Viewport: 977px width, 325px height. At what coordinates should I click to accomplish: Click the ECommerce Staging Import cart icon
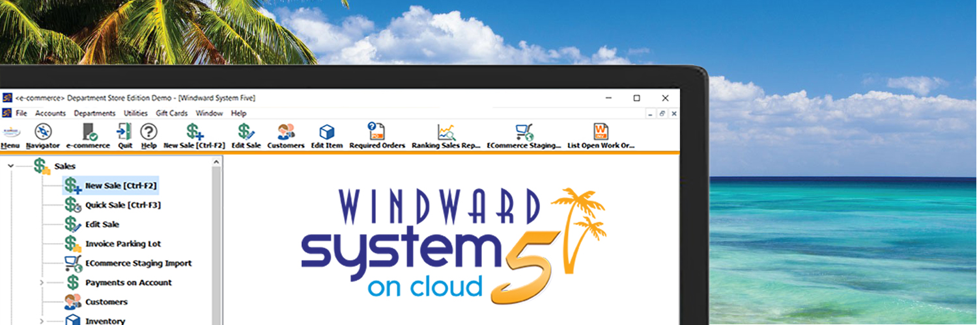73,263
